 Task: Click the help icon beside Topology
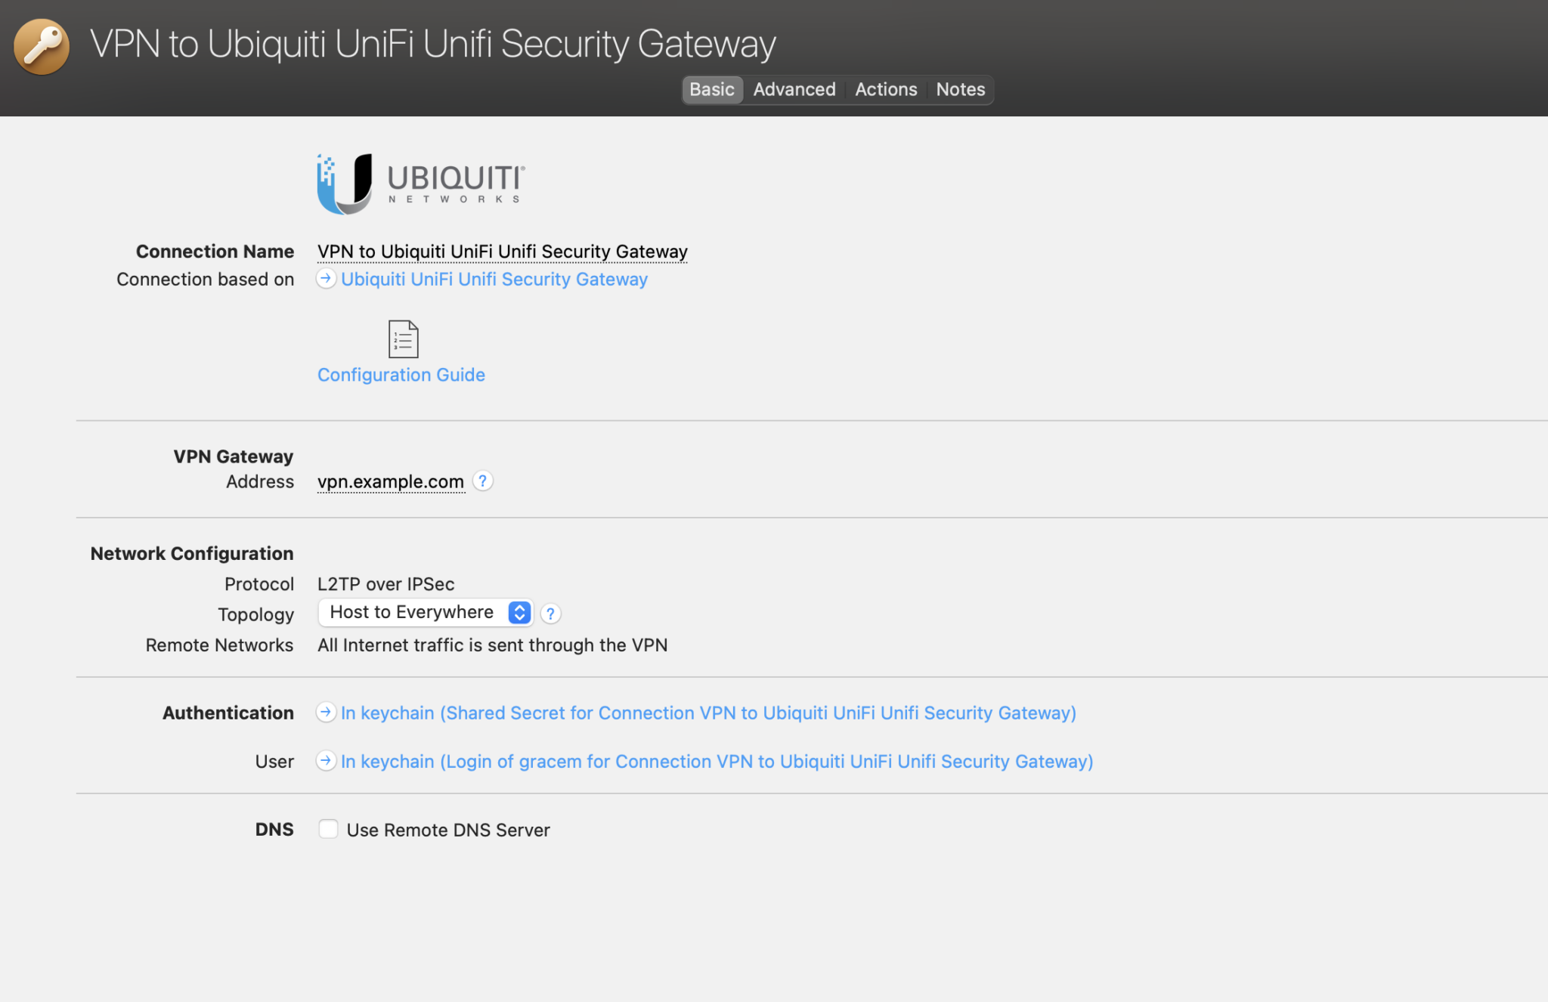click(x=550, y=614)
